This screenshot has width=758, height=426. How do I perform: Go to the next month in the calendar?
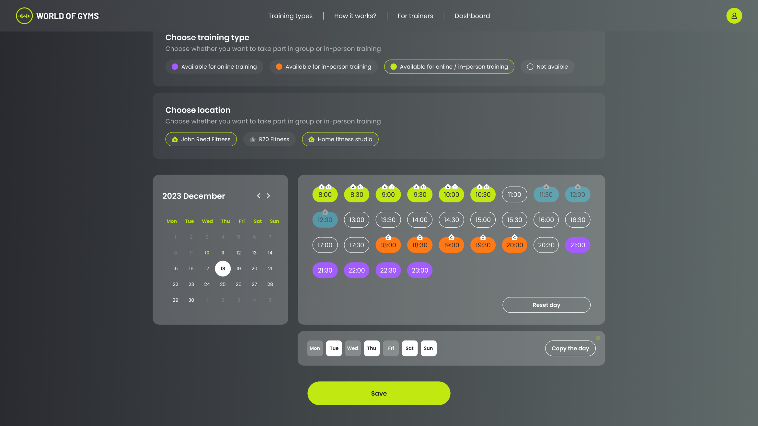(268, 196)
